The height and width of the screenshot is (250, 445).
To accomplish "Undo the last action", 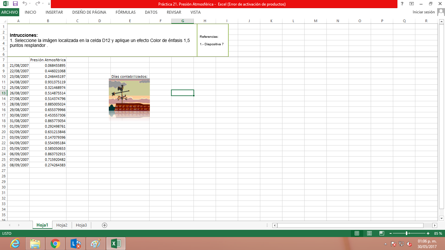I will tap(25, 4).
